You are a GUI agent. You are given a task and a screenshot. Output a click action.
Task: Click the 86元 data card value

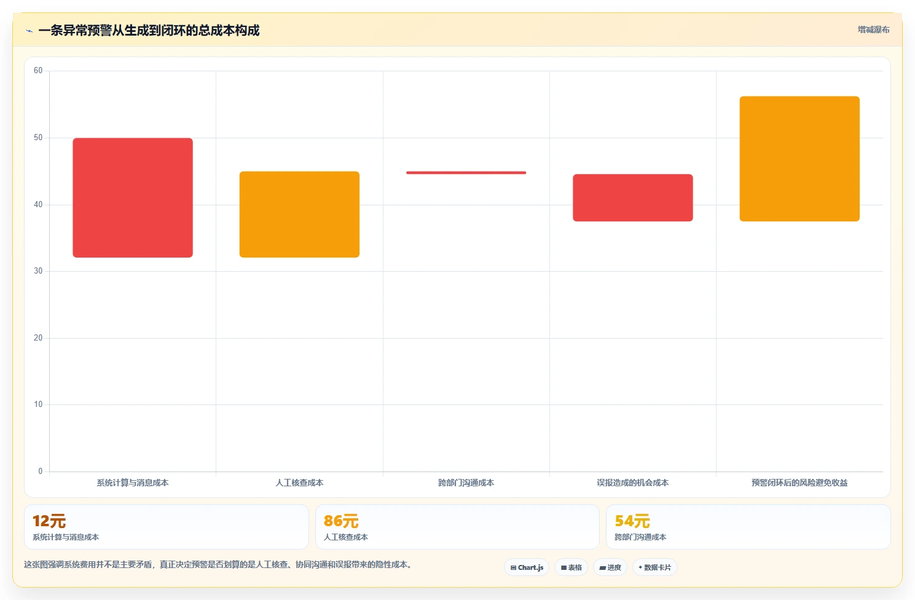point(341,521)
